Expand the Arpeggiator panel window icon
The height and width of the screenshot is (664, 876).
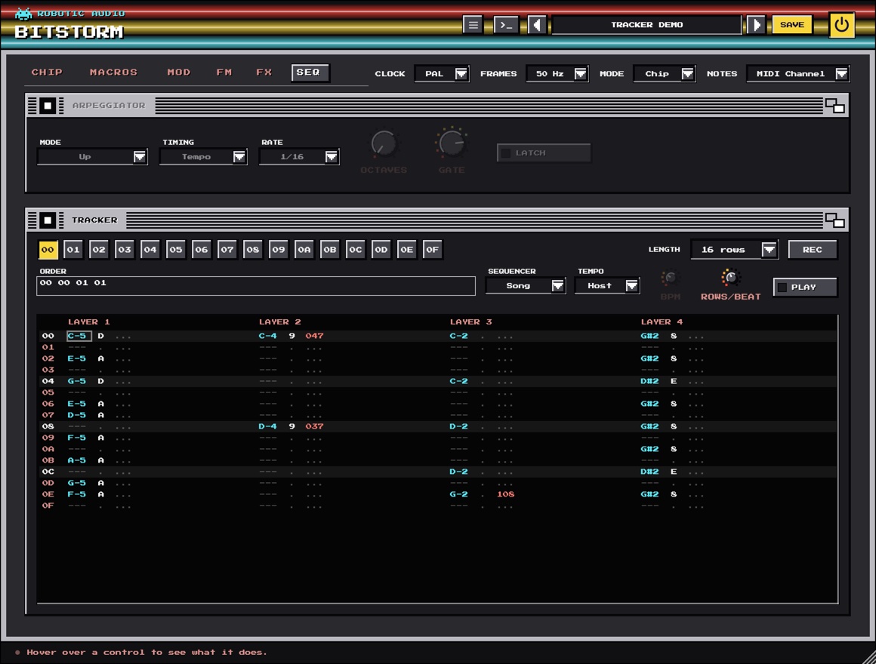834,106
